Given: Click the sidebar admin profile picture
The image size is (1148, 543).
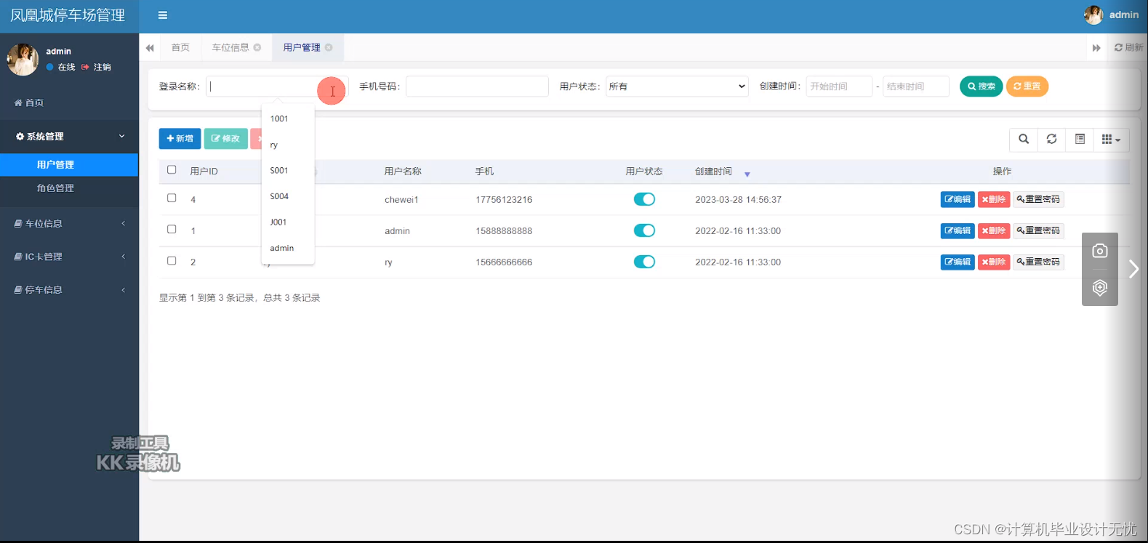Looking at the screenshot, I should click(23, 60).
